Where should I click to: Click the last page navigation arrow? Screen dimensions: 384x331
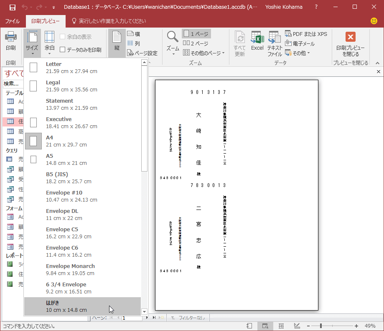pyautogui.click(x=154, y=318)
